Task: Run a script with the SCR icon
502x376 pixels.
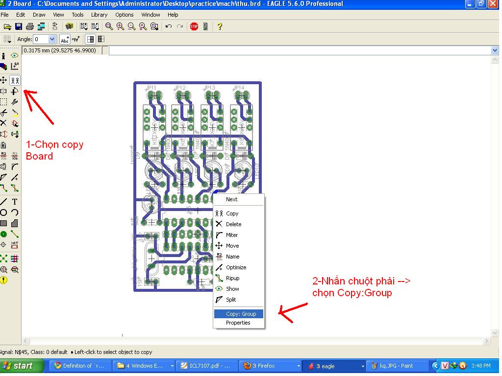Action: 83,26
